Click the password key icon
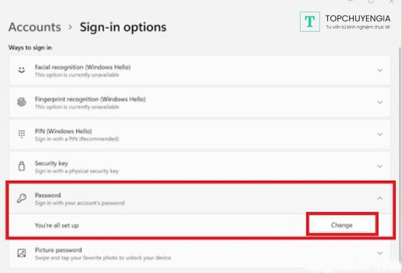Viewport: 402px width, 273px height. tap(21, 198)
